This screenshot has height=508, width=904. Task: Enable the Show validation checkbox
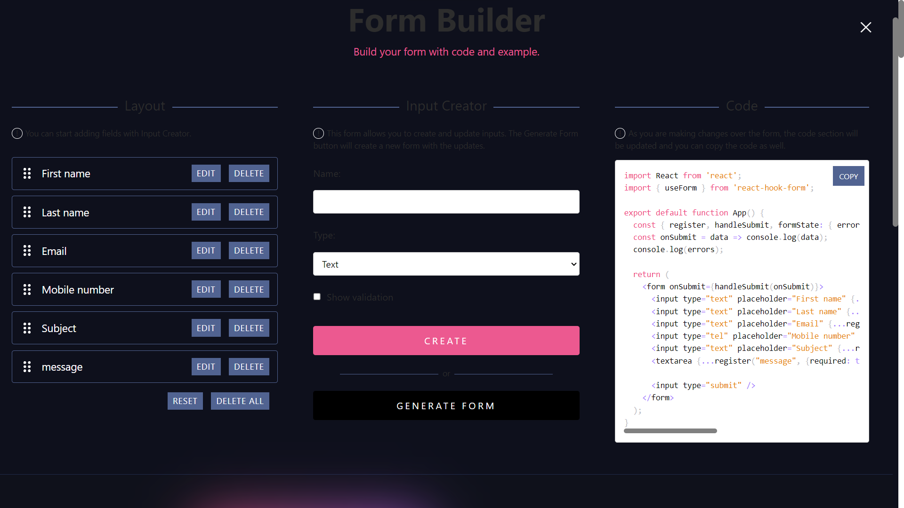click(x=317, y=296)
